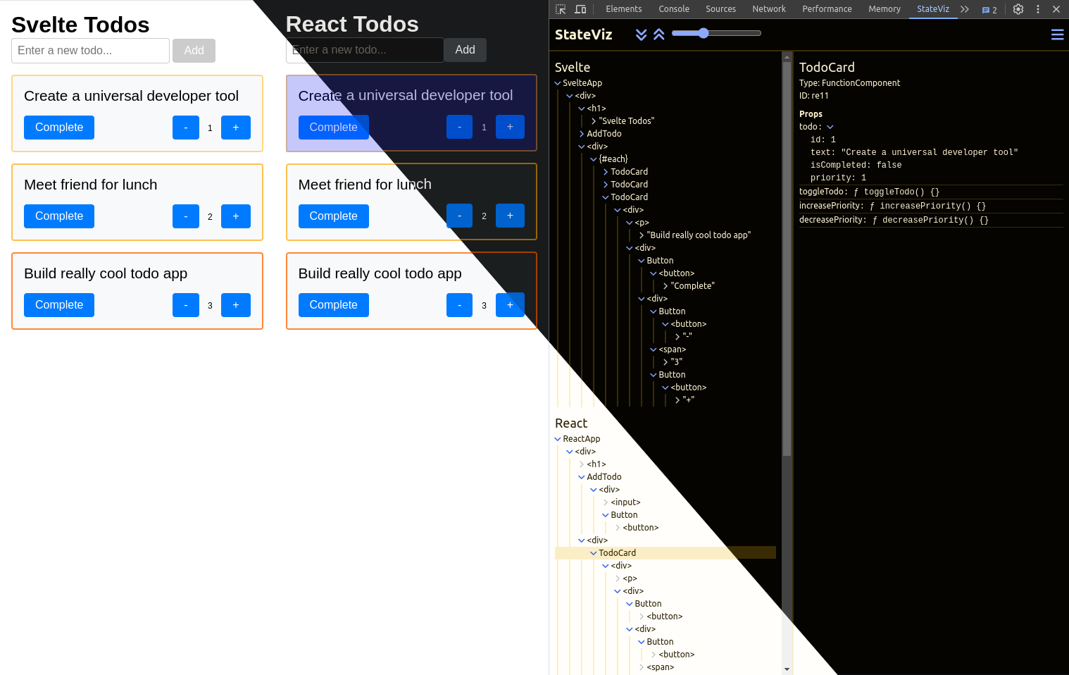Click StateViz expand-all double chevron down
Image resolution: width=1069 pixels, height=675 pixels.
tap(642, 35)
